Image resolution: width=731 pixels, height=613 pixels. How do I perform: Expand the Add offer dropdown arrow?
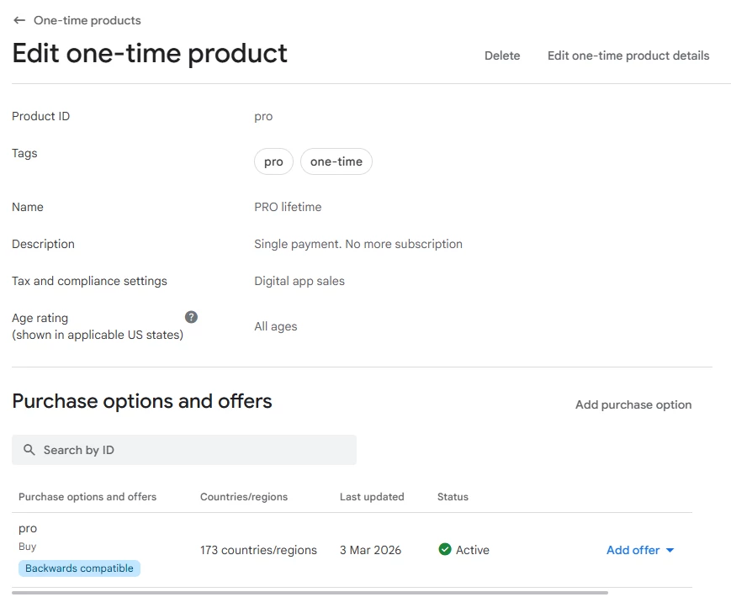[x=670, y=550]
